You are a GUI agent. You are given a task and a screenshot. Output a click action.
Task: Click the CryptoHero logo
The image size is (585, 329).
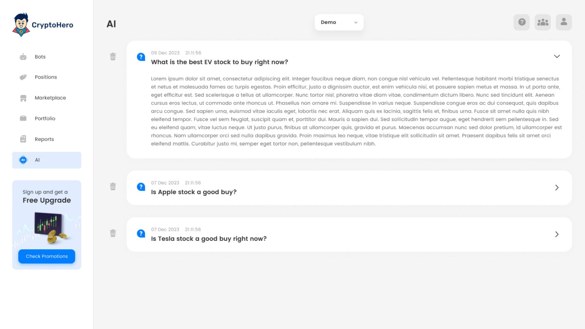[43, 25]
